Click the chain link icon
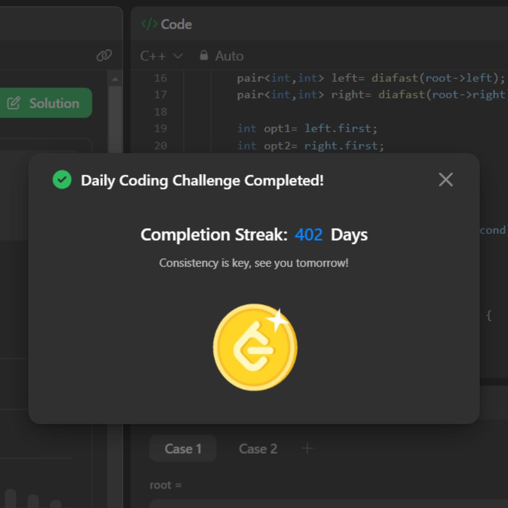Screen dimensions: 508x508 click(104, 56)
